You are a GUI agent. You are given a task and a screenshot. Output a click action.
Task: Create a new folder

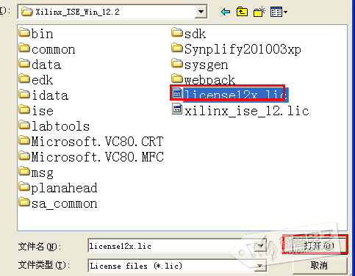(259, 12)
